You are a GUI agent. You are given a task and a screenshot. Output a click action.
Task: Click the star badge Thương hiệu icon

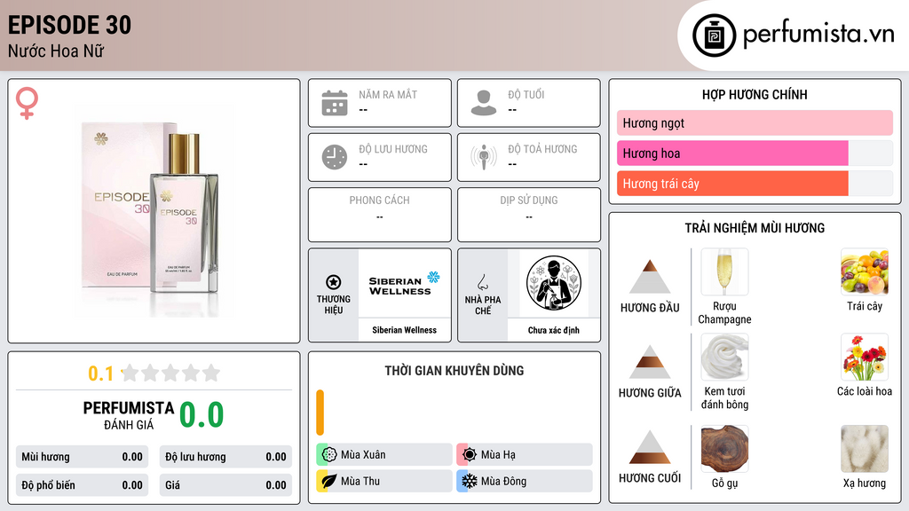334,282
